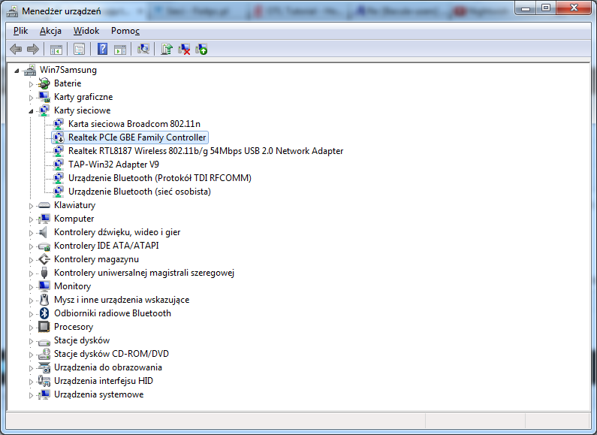Image resolution: width=597 pixels, height=435 pixels.
Task: Click the Klawiatury keyboard icon
Action: (44, 205)
